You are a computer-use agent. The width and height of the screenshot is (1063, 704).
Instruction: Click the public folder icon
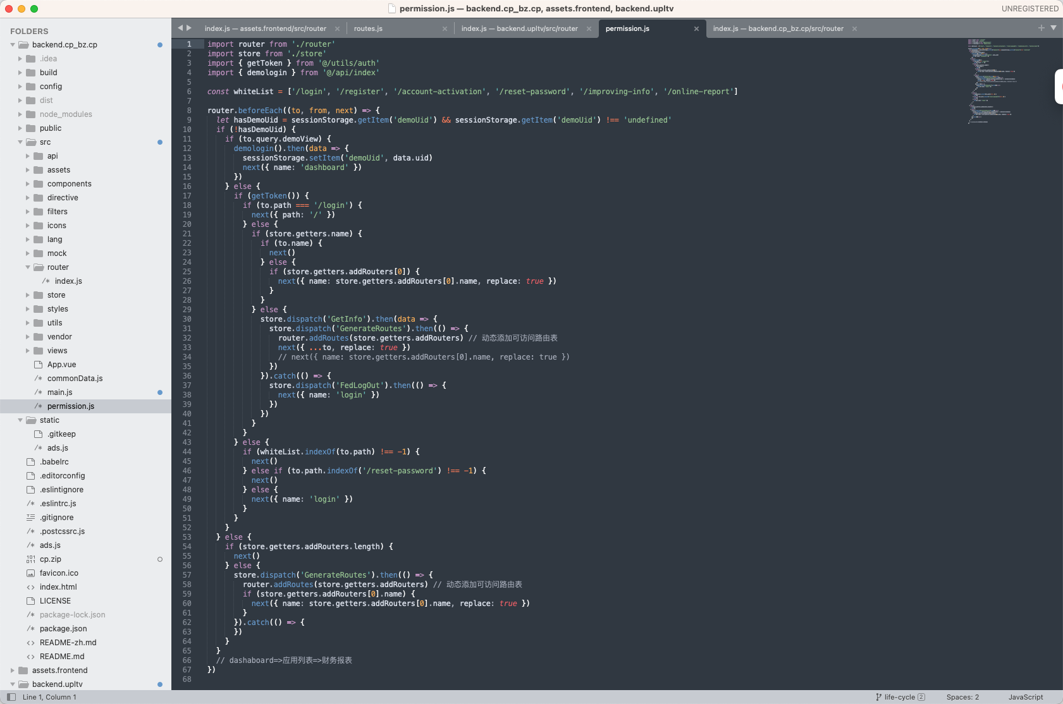click(x=30, y=128)
